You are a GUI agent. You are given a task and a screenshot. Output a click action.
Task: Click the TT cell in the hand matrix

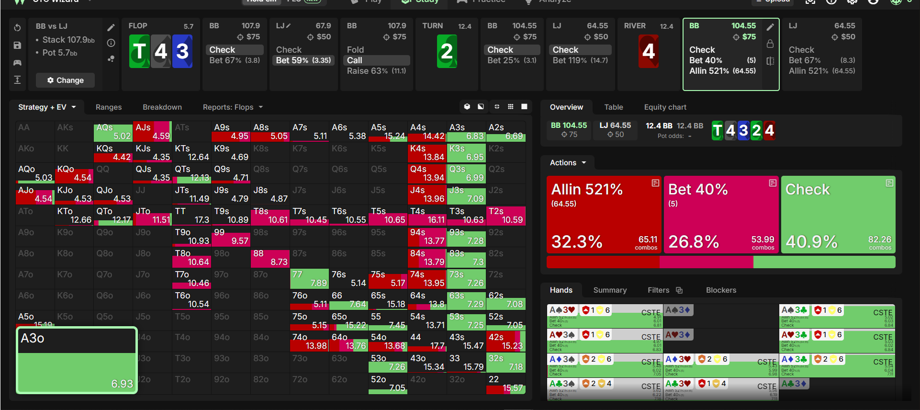(x=191, y=216)
